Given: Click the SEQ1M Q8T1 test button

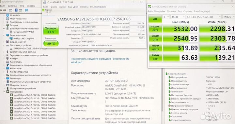Looking at the screenshot, I should coord(155,28).
